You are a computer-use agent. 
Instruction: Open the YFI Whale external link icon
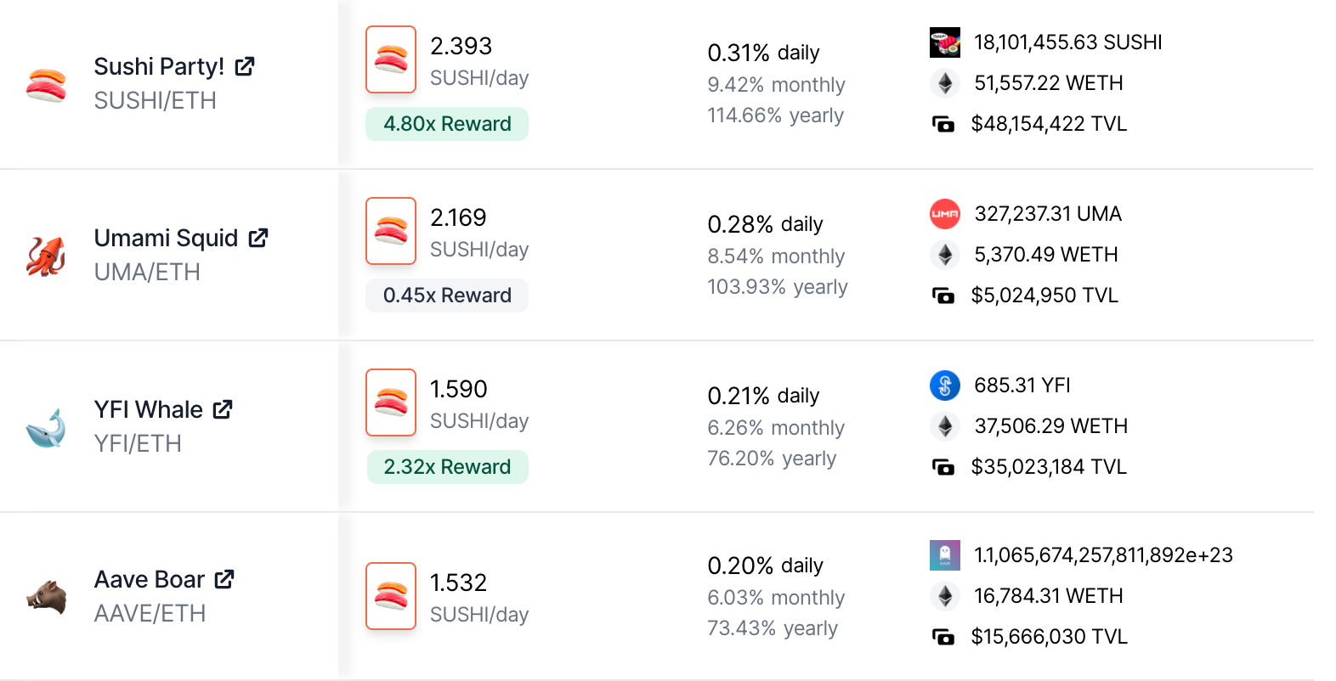tap(223, 409)
